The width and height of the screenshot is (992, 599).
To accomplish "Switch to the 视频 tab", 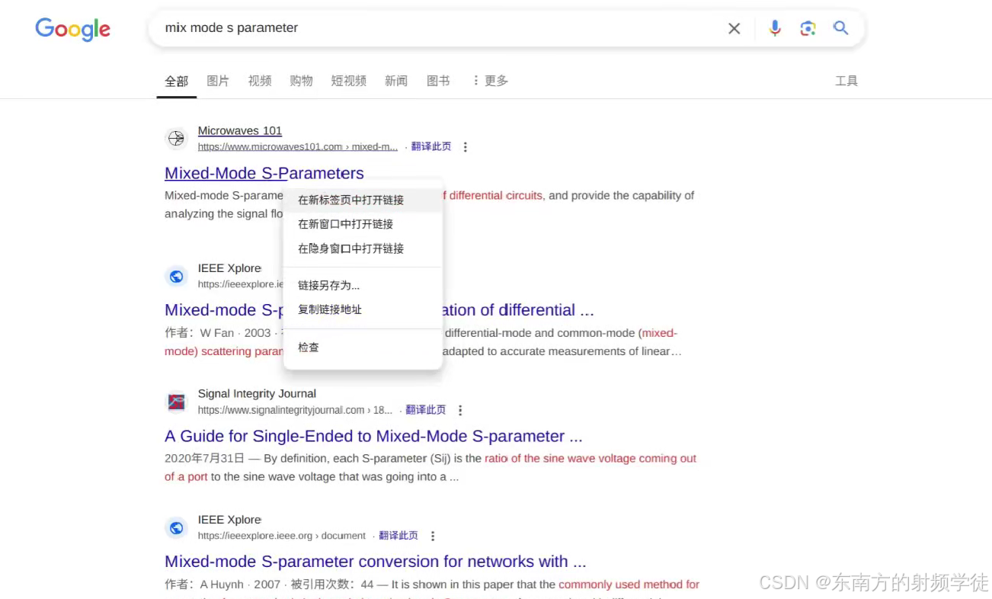I will pos(260,81).
